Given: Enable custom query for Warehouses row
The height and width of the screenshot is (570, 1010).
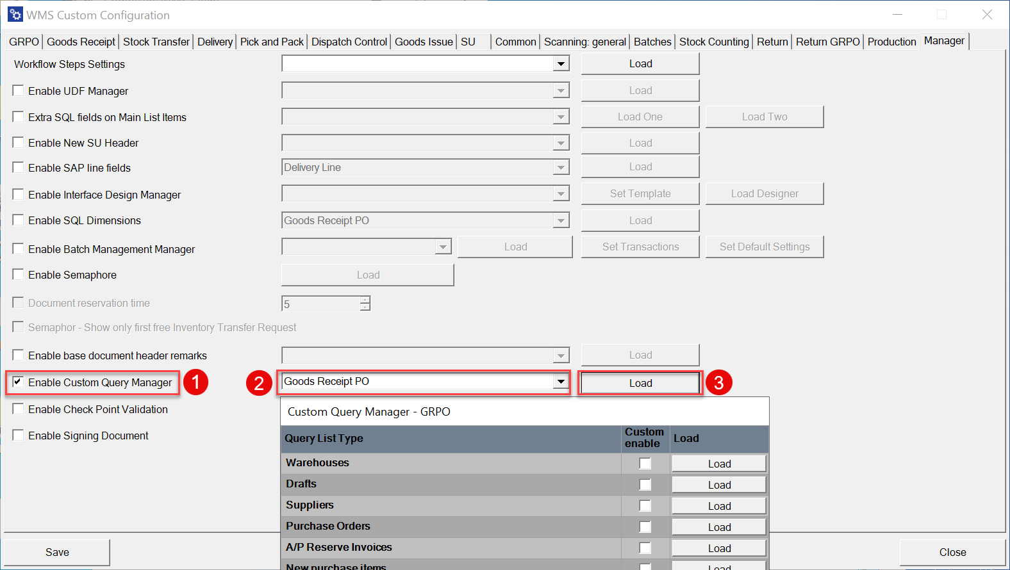Looking at the screenshot, I should pos(645,464).
